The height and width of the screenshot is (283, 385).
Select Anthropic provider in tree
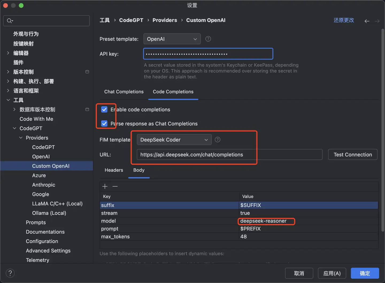point(44,185)
